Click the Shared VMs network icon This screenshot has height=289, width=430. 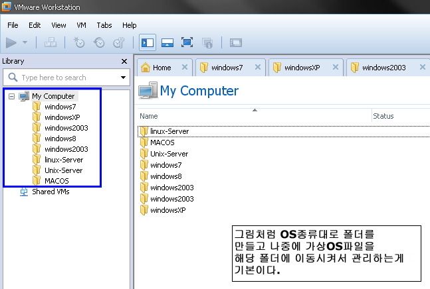point(24,192)
